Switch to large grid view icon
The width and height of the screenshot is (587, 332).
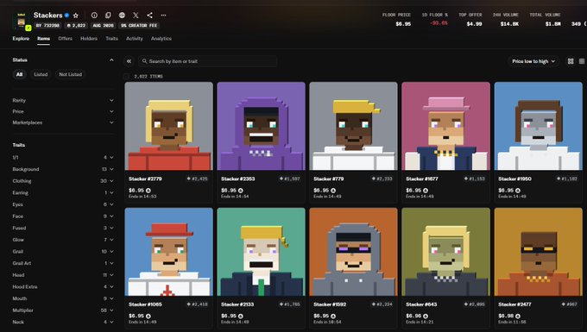pos(571,61)
